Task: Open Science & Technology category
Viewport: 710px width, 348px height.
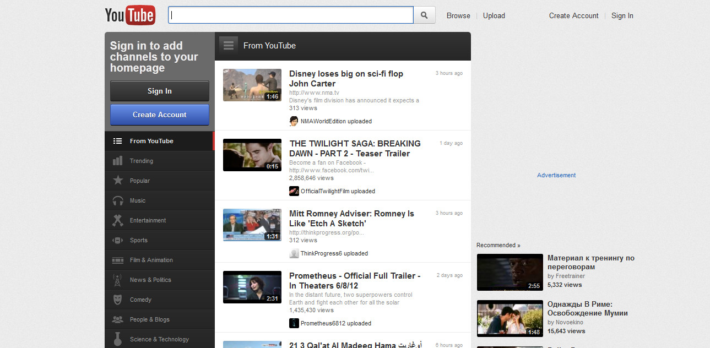Action: coord(159,339)
